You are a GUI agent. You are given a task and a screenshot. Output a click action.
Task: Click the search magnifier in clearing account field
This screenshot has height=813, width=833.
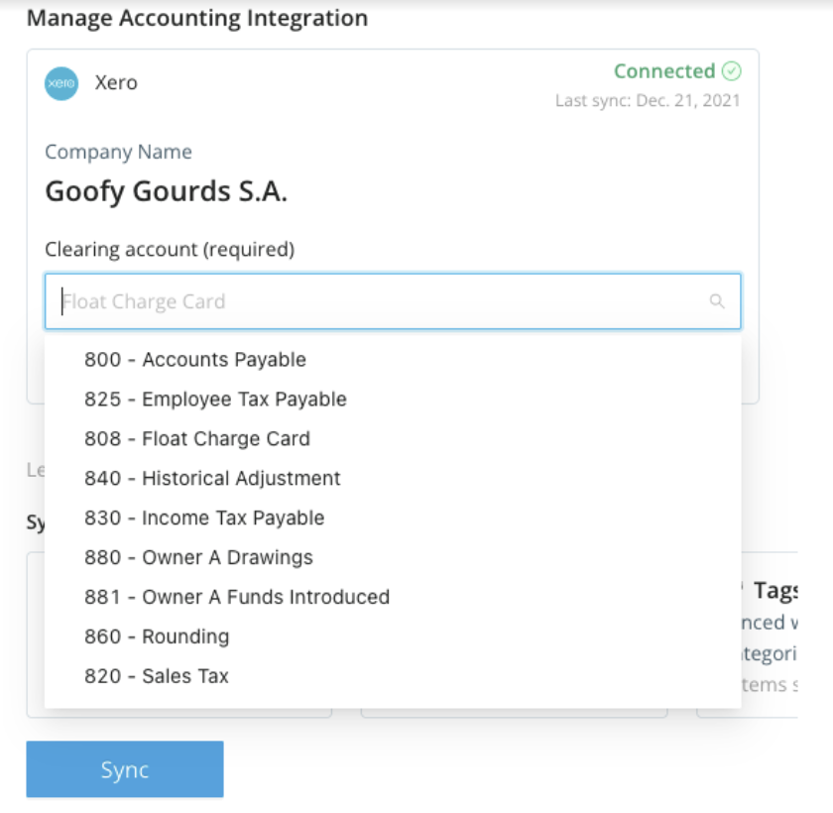coord(717,301)
